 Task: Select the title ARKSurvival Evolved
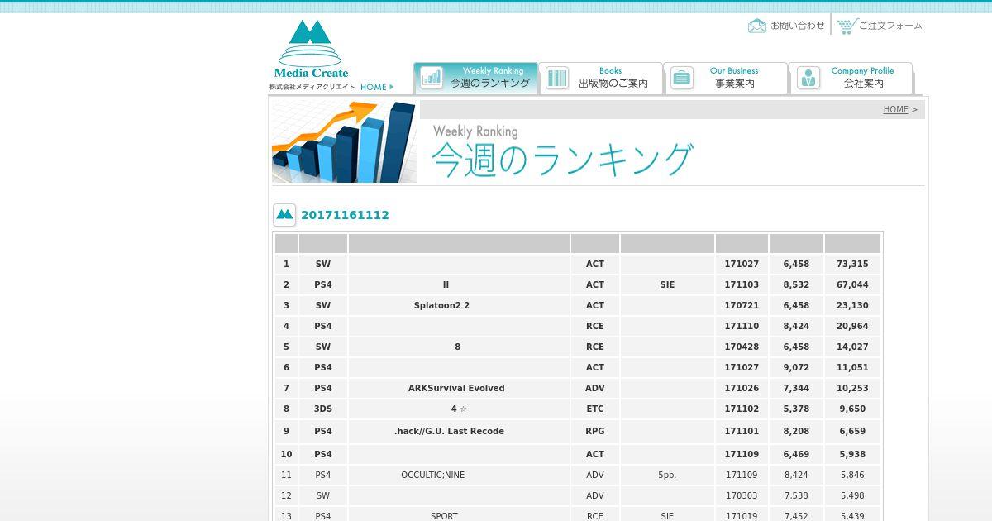(x=456, y=388)
